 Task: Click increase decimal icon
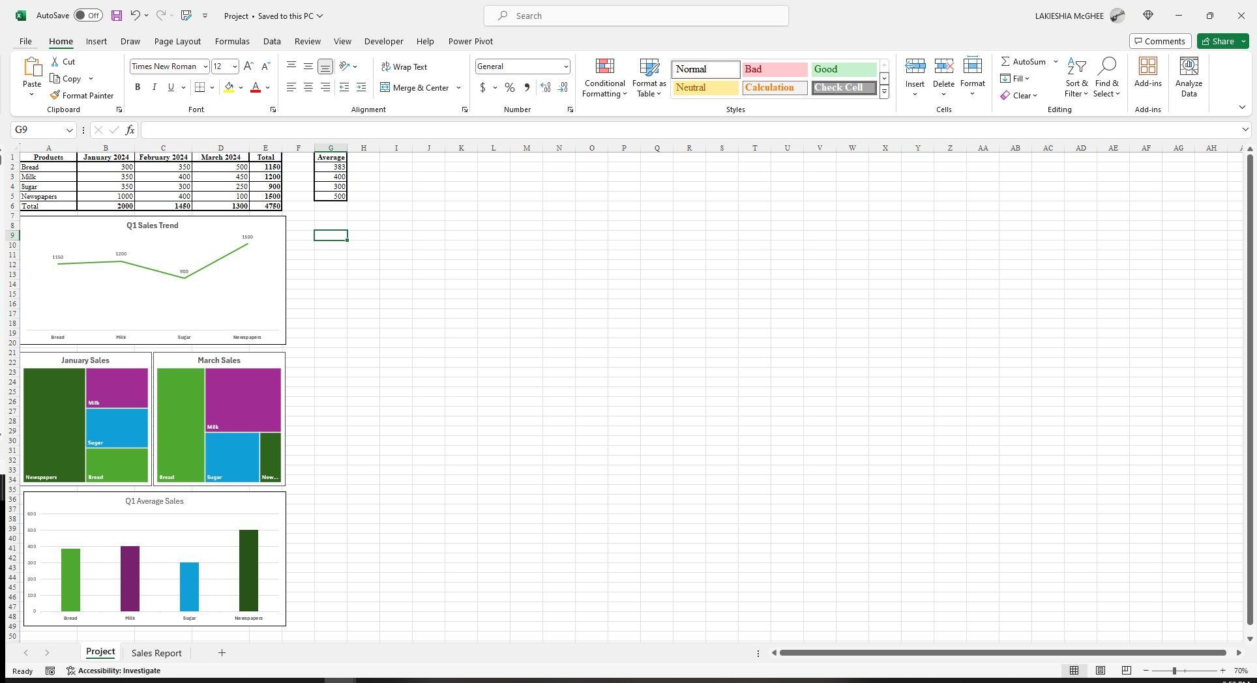pos(546,87)
